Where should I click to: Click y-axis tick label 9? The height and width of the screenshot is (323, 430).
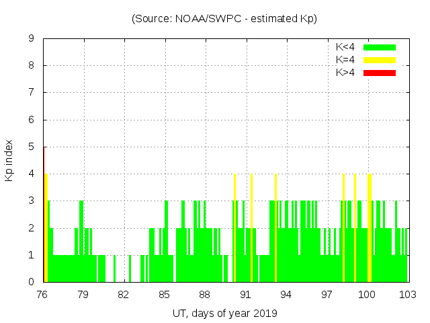pyautogui.click(x=31, y=39)
